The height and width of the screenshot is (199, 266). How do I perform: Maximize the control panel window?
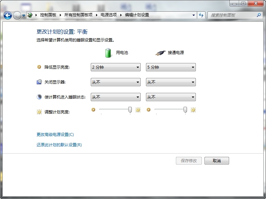(243, 3)
